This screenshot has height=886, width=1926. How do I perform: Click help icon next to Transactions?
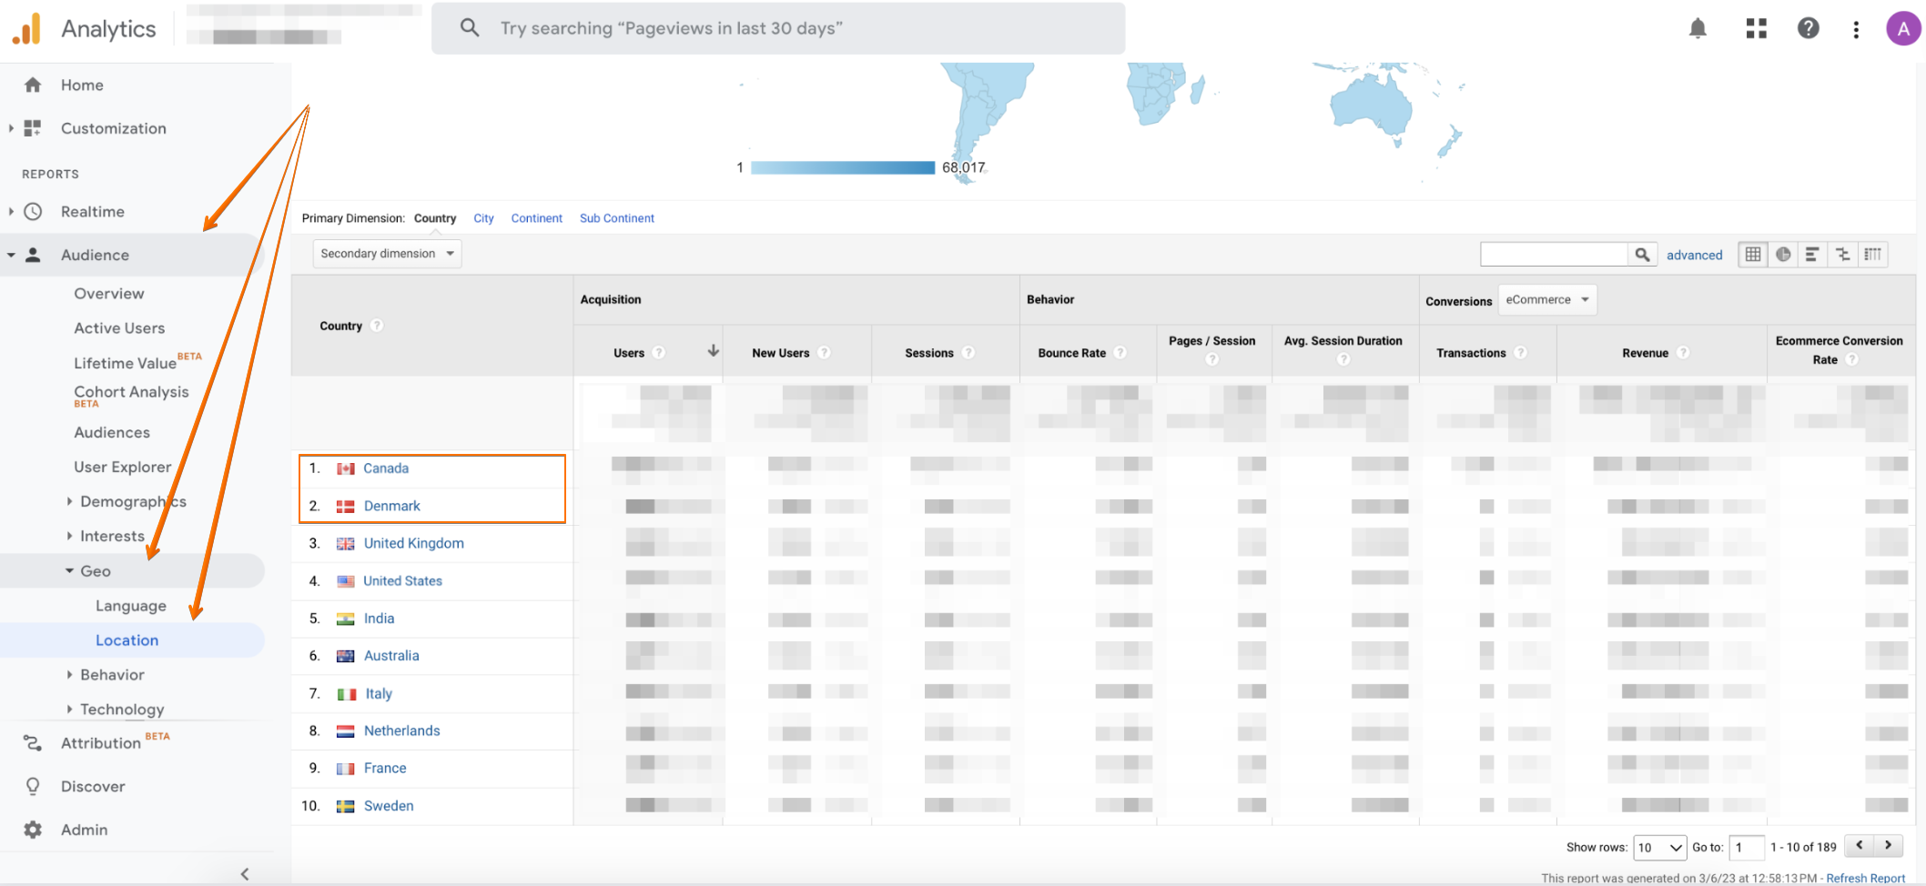(x=1520, y=353)
